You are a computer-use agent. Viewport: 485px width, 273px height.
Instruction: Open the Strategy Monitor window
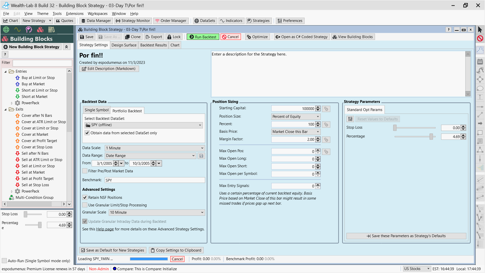[x=133, y=21]
